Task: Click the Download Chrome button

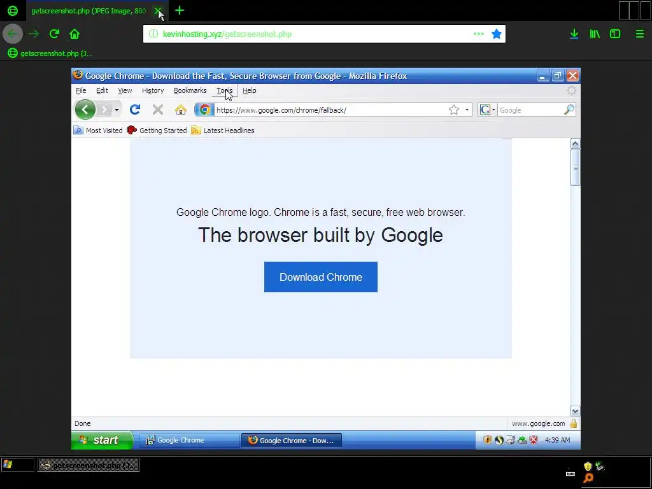Action: [321, 277]
